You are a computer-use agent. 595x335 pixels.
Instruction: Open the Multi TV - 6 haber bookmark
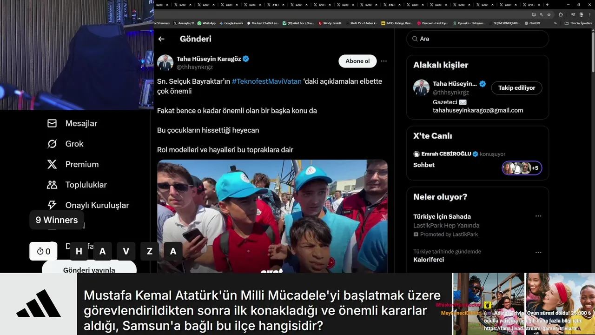[x=361, y=23]
